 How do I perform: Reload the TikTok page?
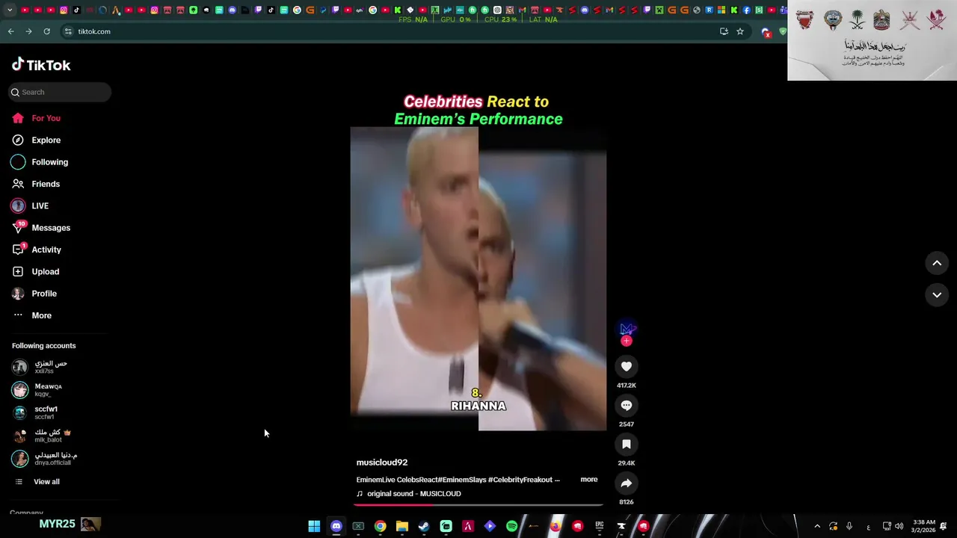pyautogui.click(x=46, y=31)
